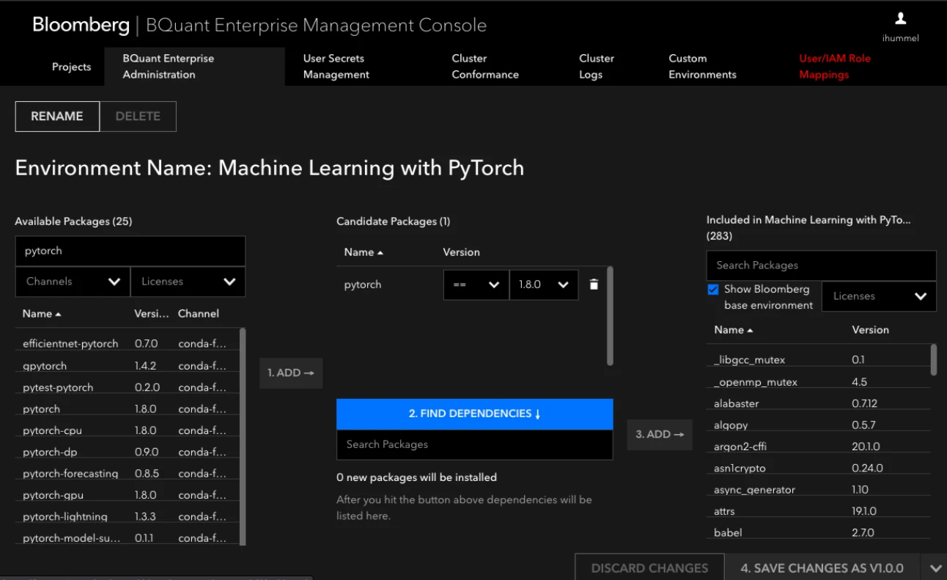947x580 pixels.
Task: Switch to the Cluster Logs tab
Action: [x=596, y=66]
